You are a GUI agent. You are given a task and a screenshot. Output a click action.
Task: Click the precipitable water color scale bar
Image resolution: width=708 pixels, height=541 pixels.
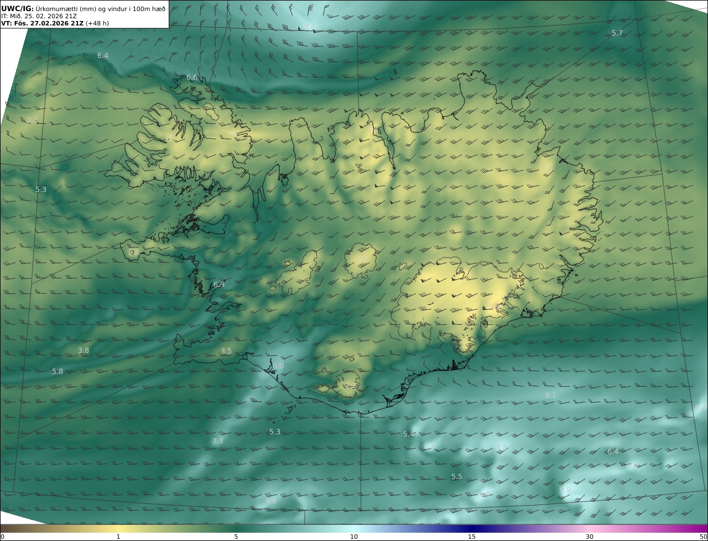tap(354, 529)
